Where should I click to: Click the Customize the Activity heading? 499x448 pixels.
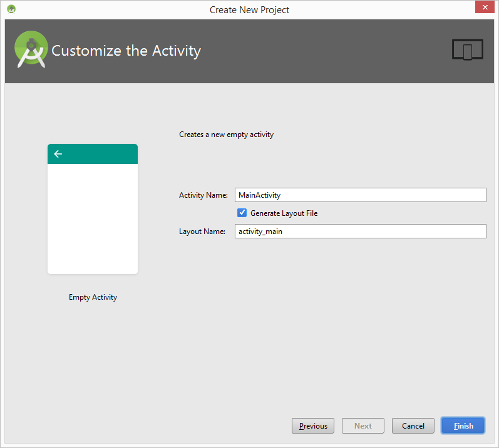coord(126,51)
